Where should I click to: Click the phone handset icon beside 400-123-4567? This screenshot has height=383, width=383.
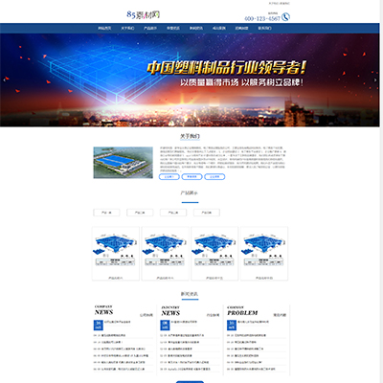(285, 17)
